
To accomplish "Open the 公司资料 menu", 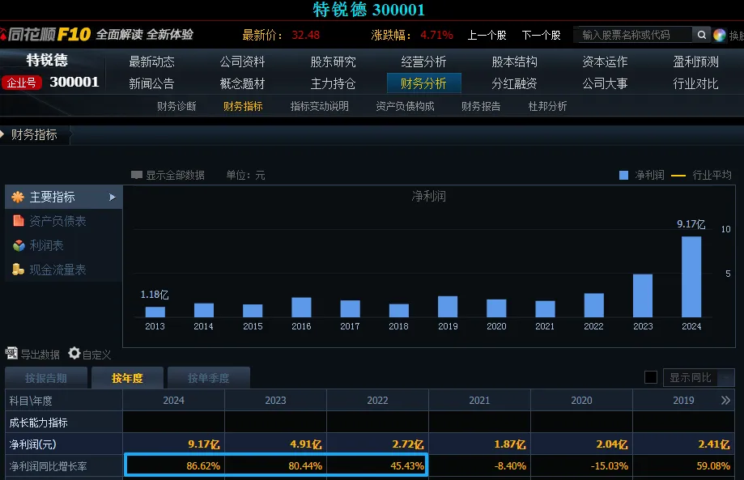I will click(242, 62).
